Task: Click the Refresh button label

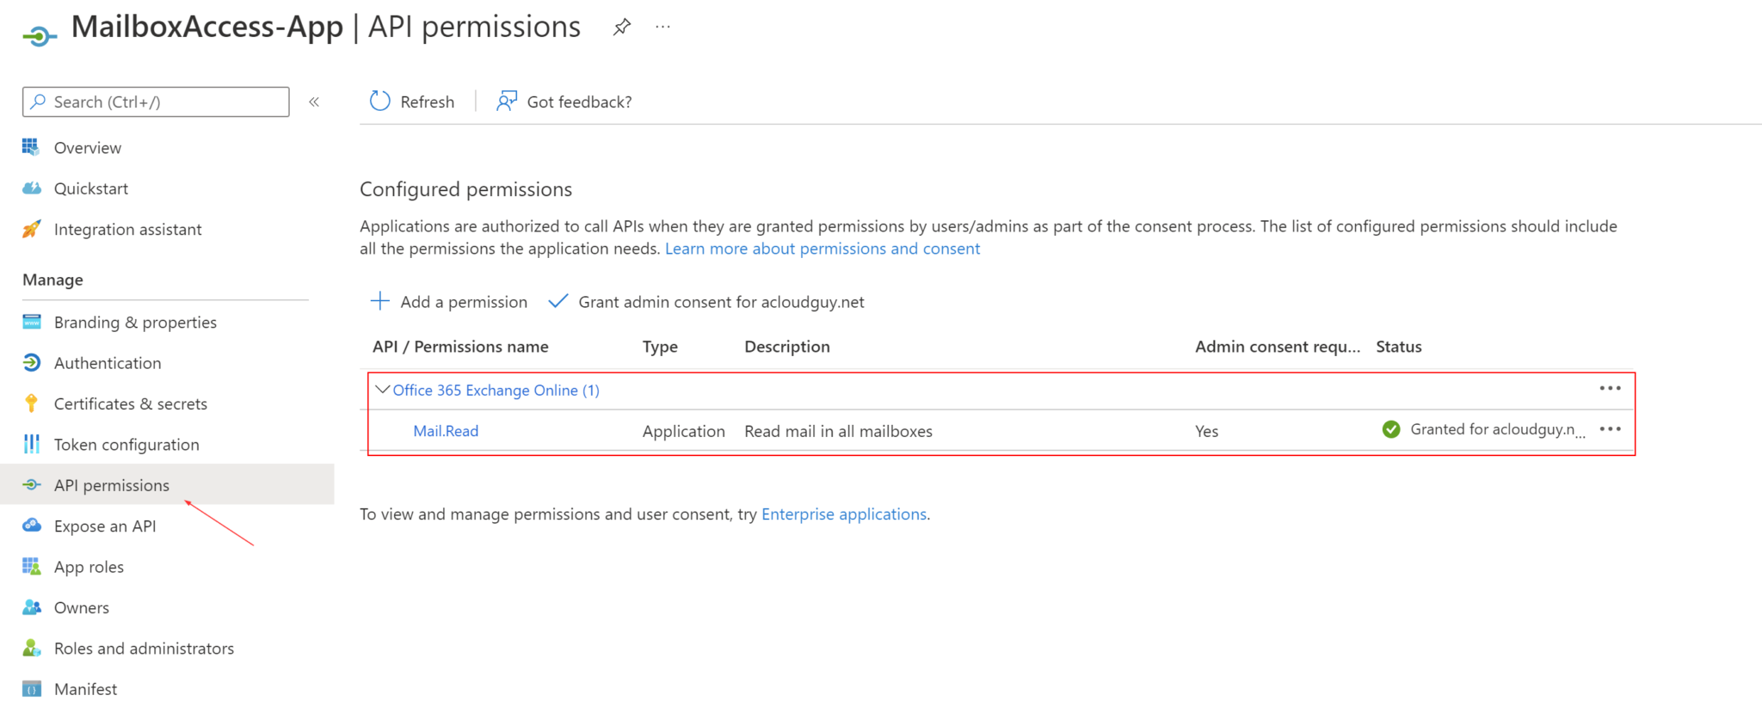Action: coord(428,102)
